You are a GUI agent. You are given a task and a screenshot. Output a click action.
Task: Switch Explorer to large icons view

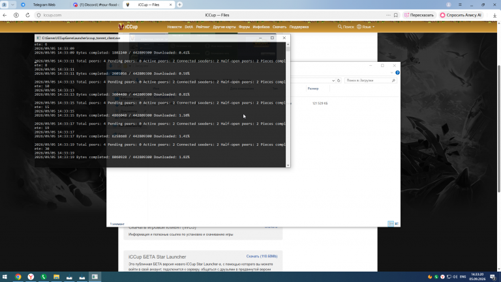pos(397,224)
